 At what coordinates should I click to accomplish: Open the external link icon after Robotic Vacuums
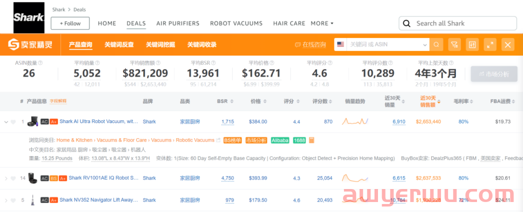218,140
